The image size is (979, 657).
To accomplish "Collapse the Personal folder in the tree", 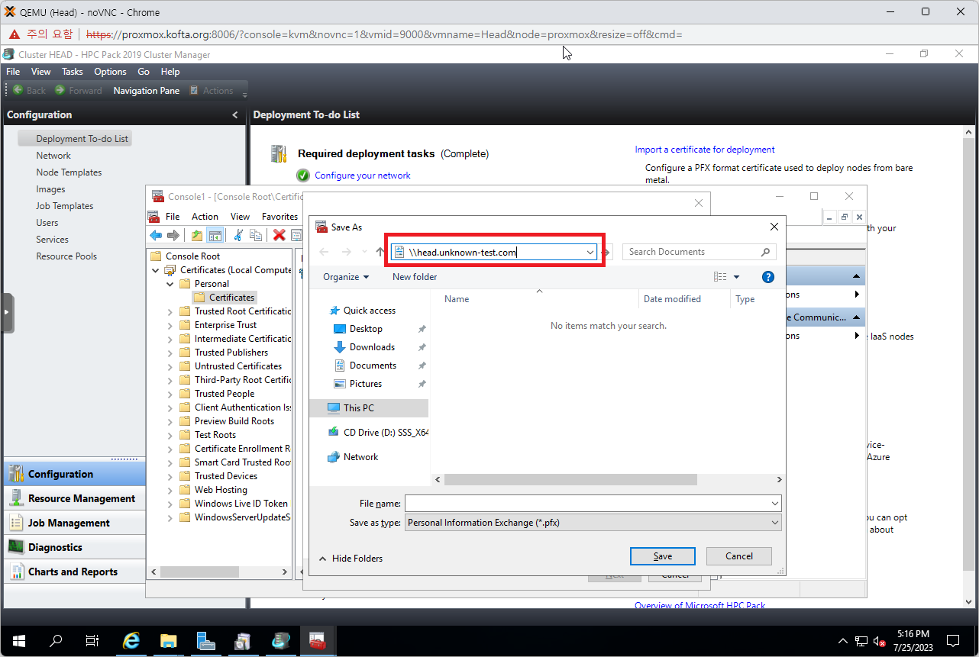I will coord(170,284).
